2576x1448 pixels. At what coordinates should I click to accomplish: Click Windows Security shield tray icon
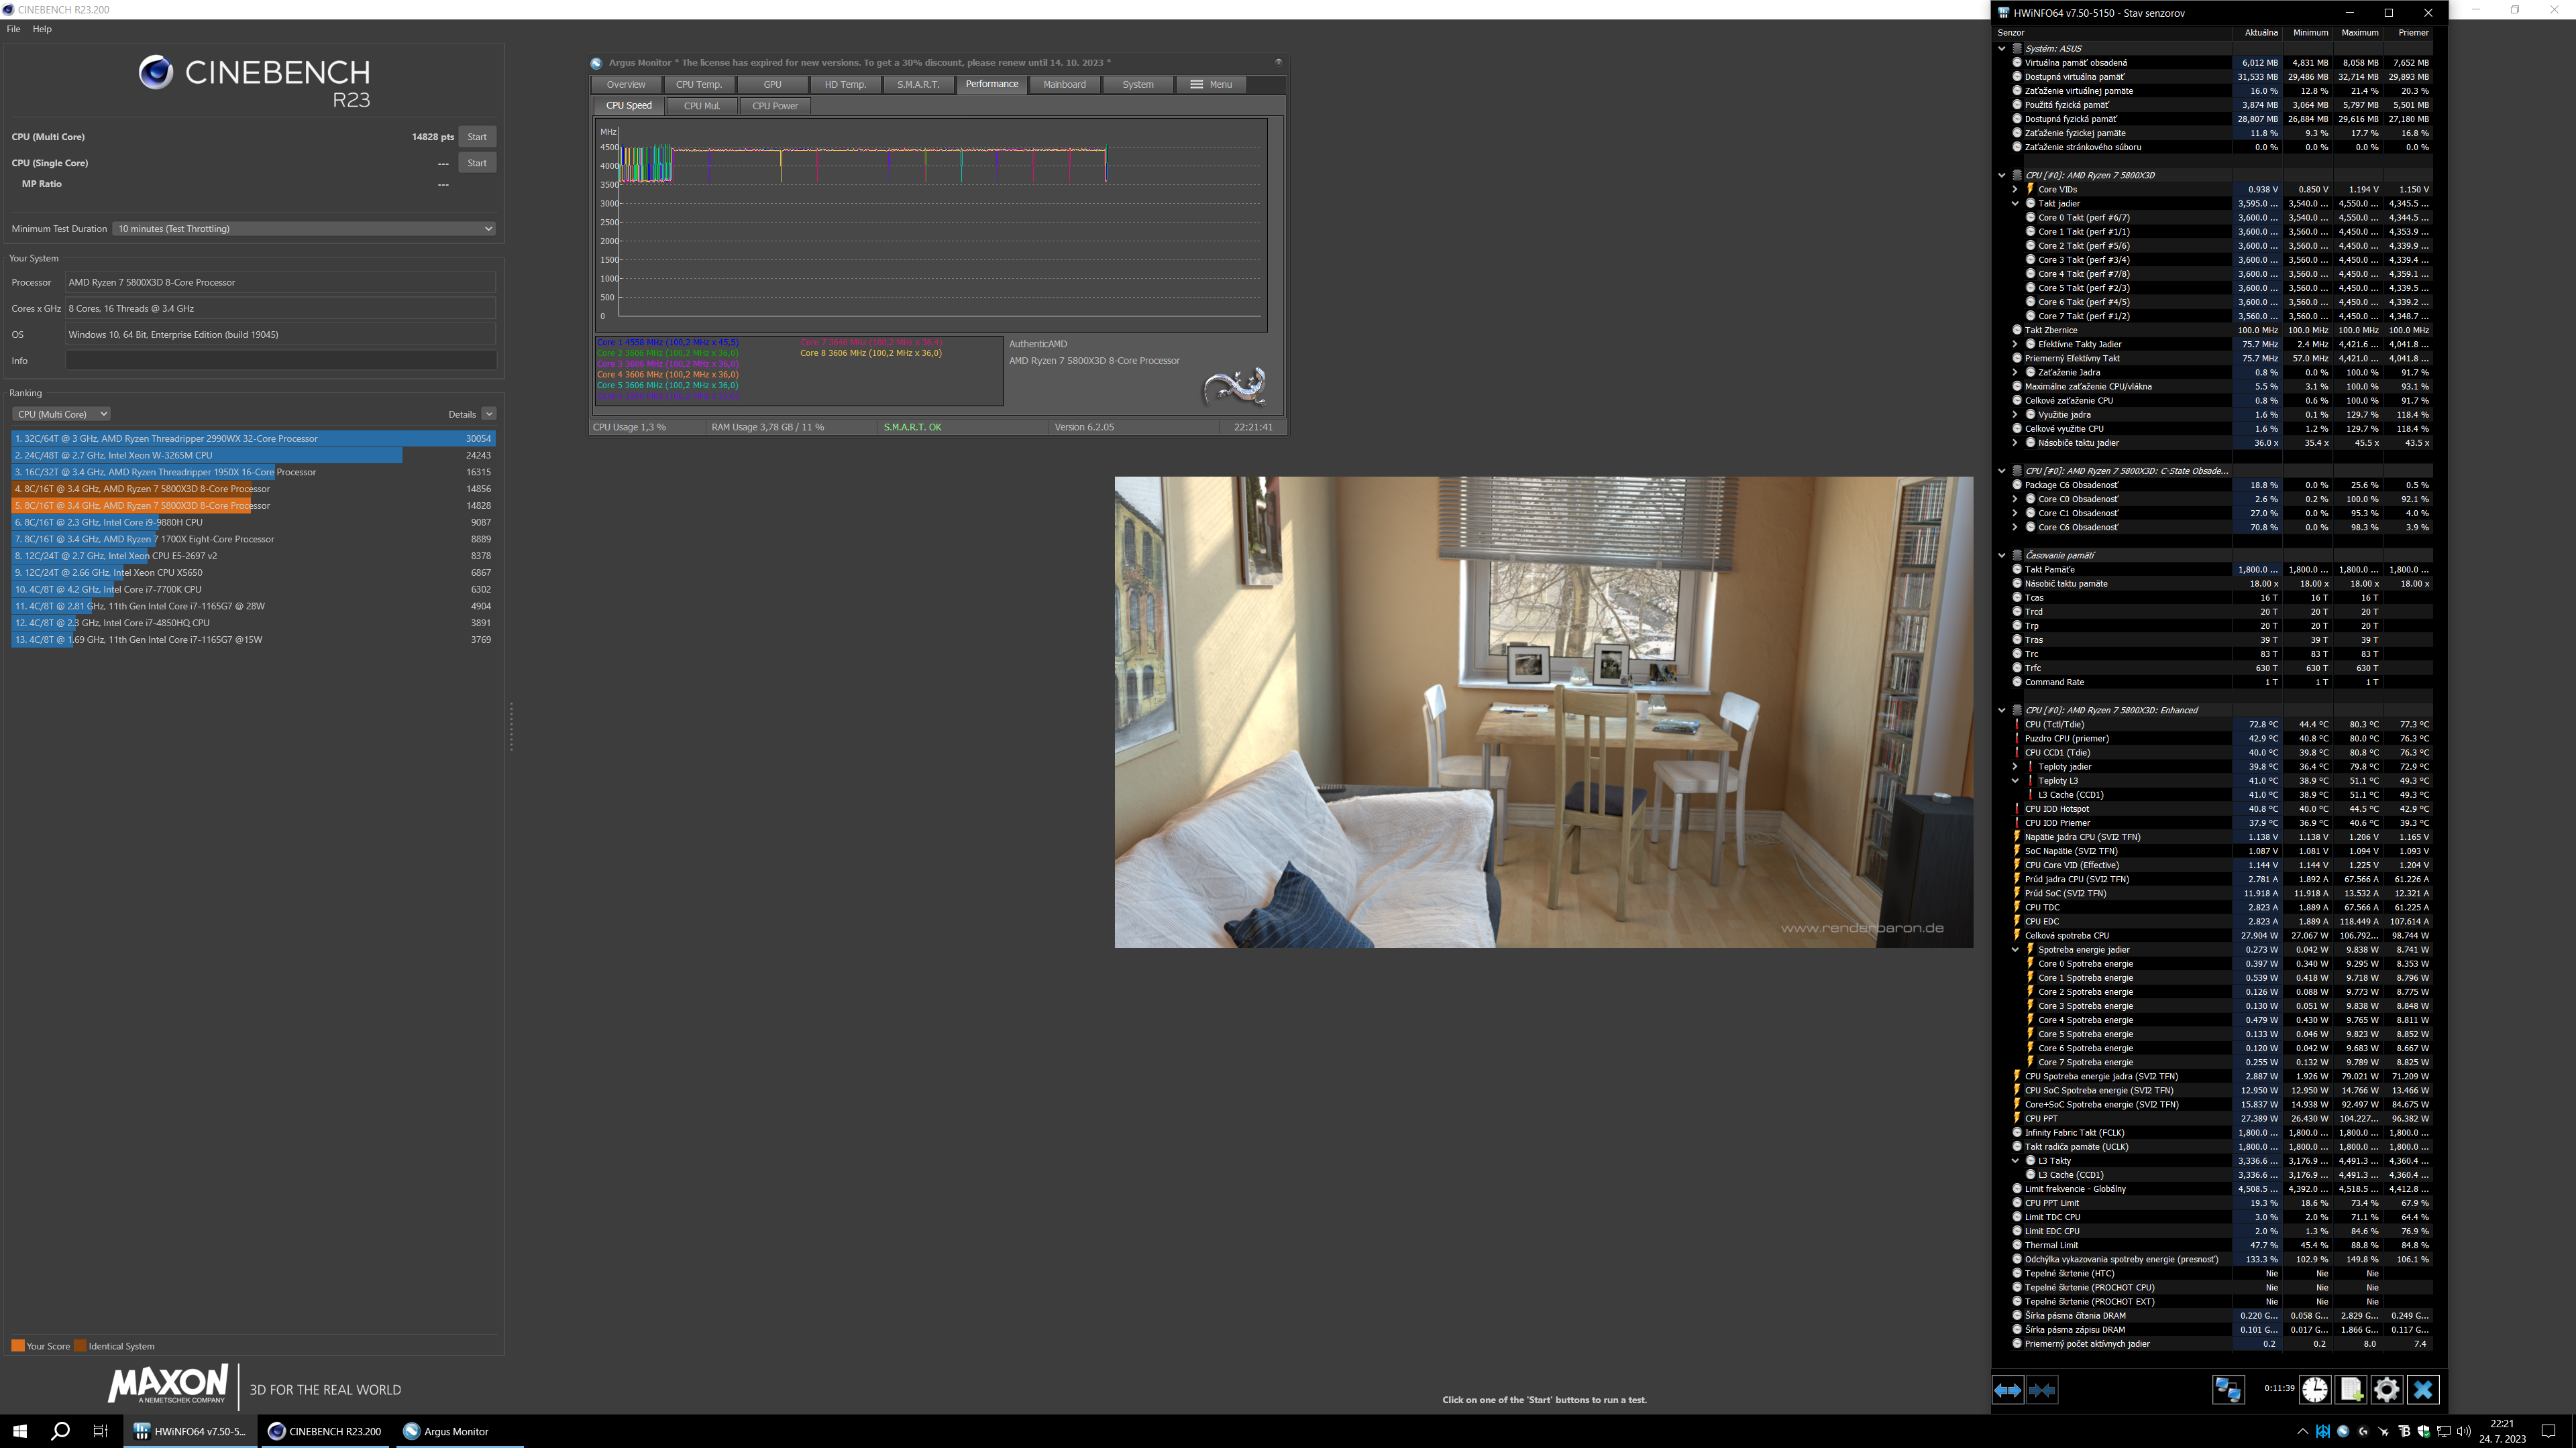[x=2424, y=1431]
